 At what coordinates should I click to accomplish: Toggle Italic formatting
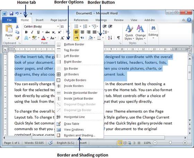click(x=32, y=32)
